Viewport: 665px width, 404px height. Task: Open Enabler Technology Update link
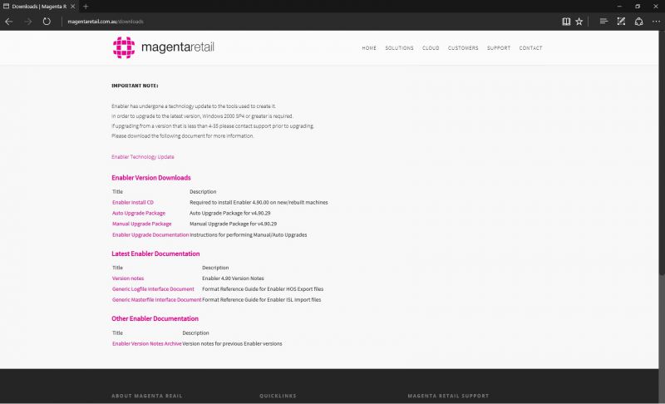(143, 157)
